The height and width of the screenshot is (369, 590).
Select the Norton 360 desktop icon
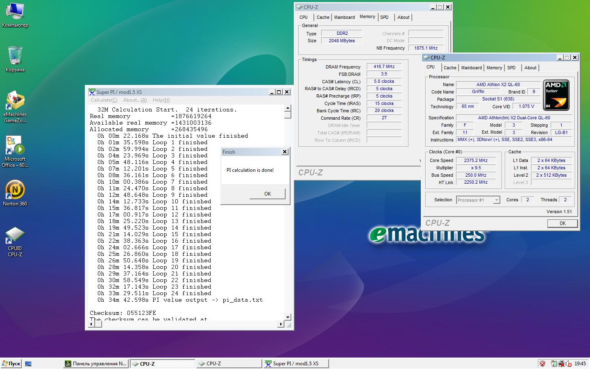15,193
